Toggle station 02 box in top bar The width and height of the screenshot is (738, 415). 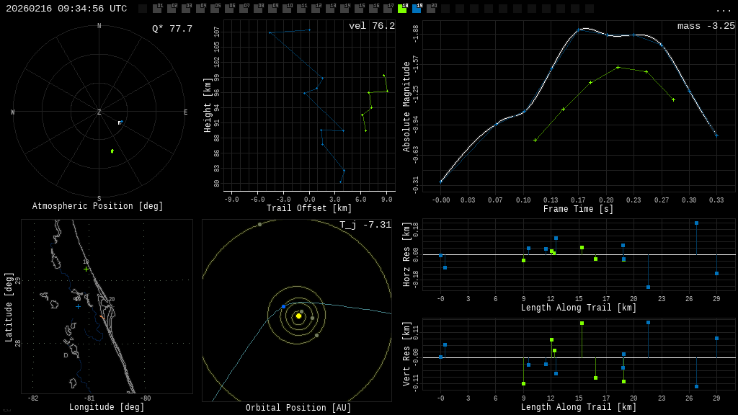point(172,9)
